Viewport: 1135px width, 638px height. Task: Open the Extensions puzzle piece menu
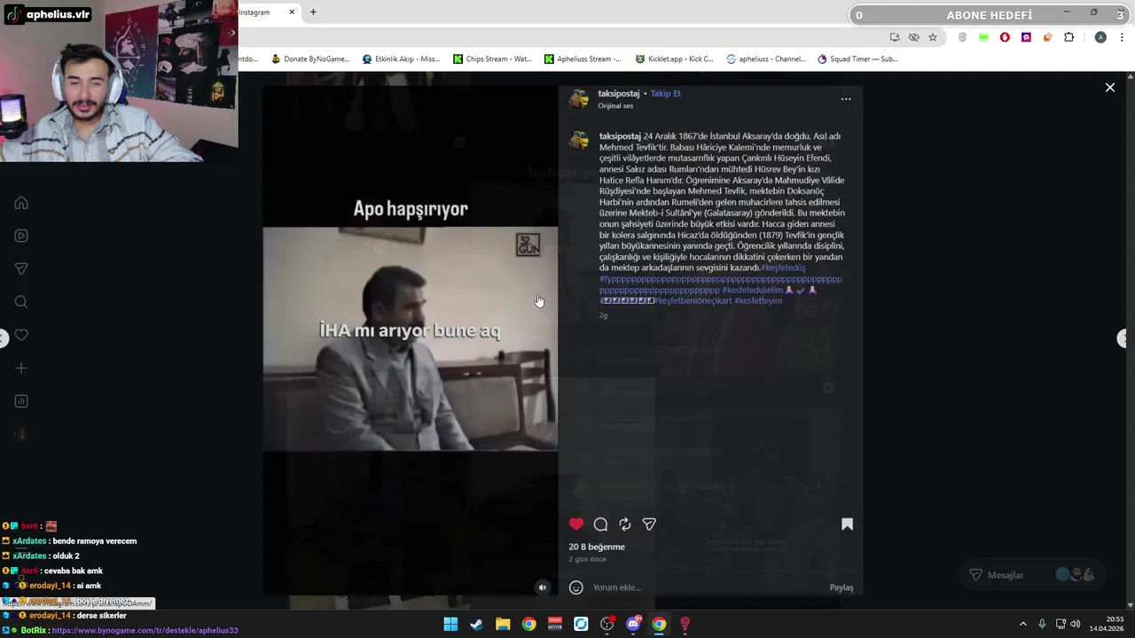click(x=1068, y=37)
